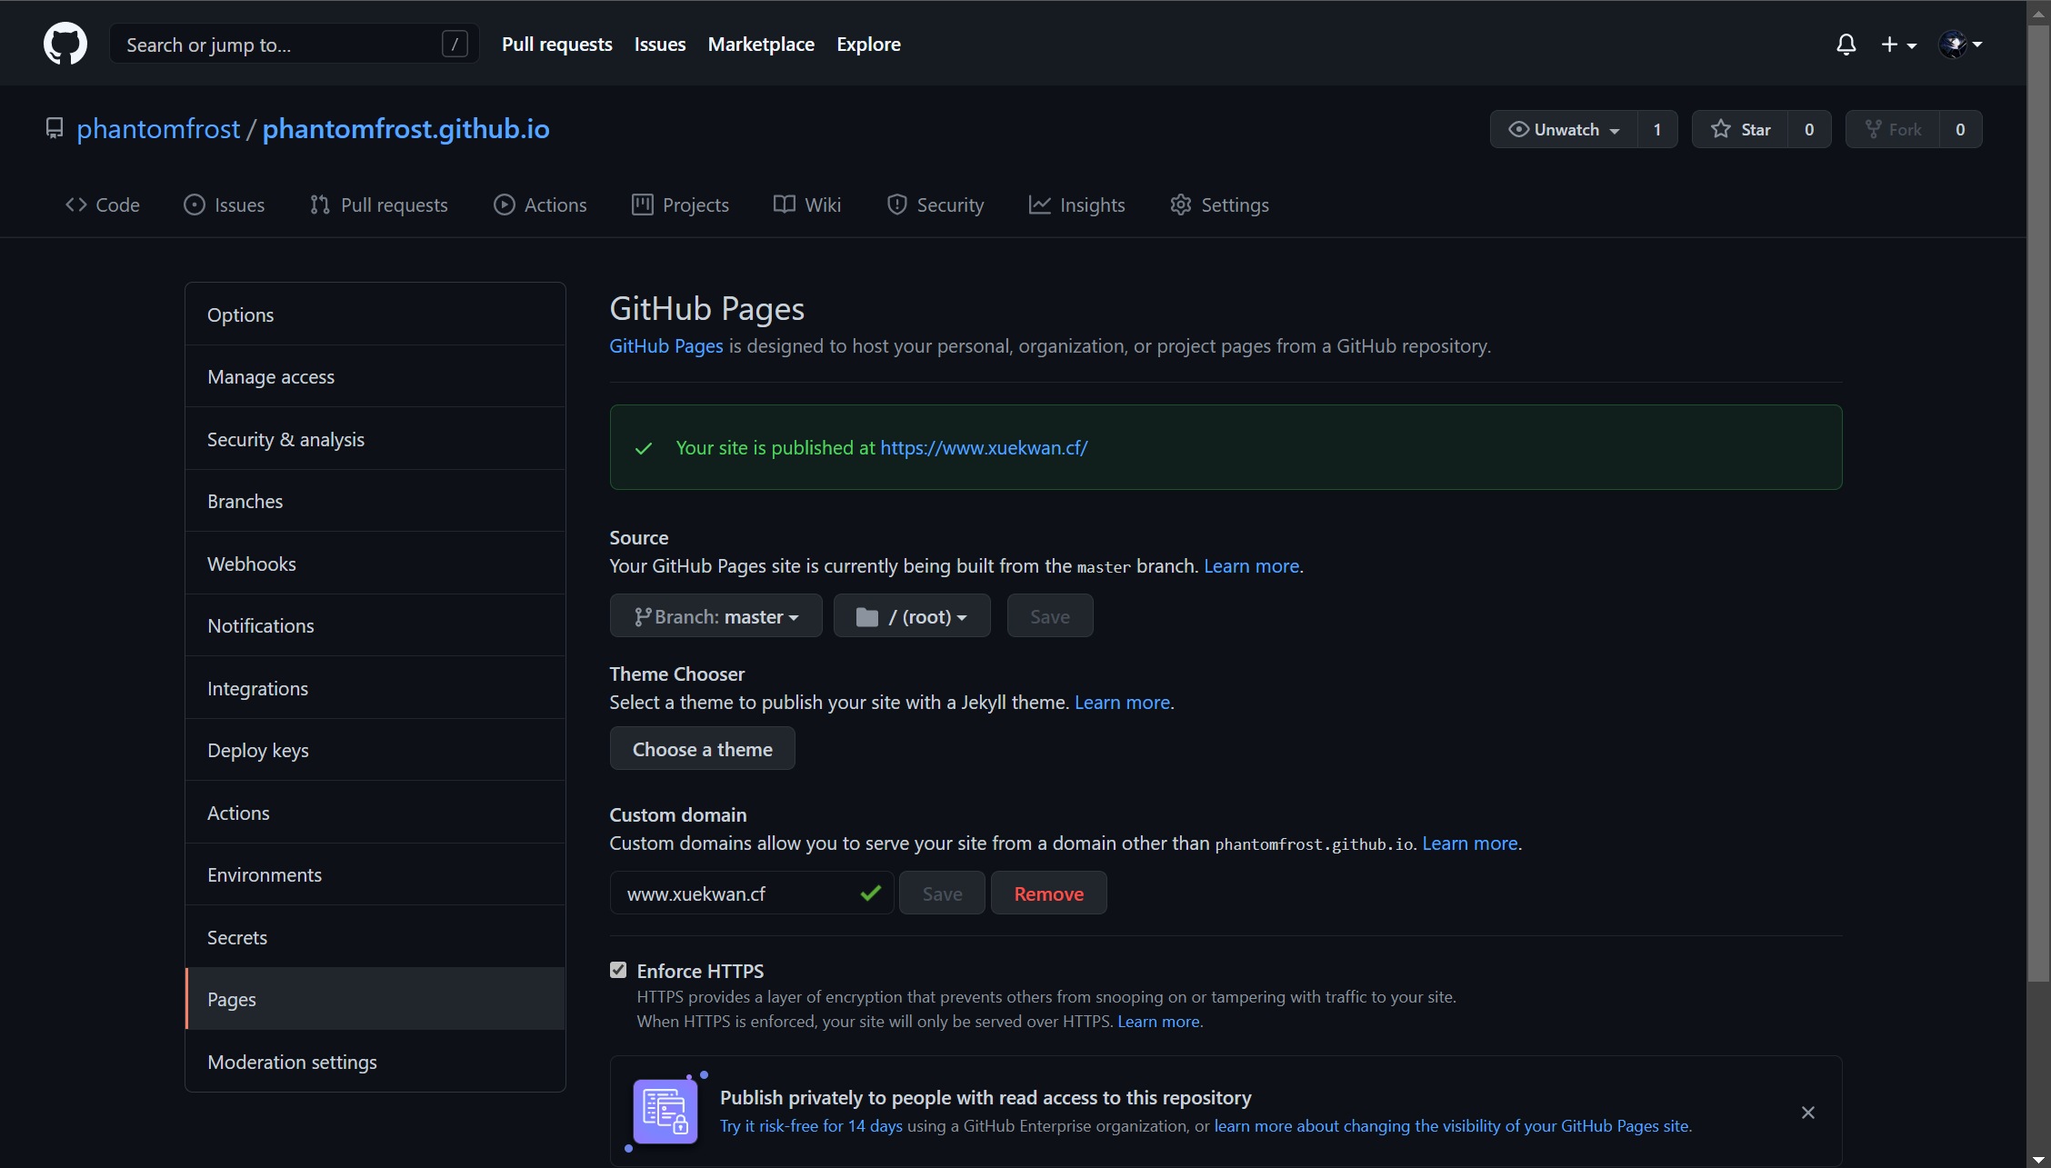The height and width of the screenshot is (1168, 2051).
Task: Click Try it risk-free for 14 days
Action: point(811,1126)
